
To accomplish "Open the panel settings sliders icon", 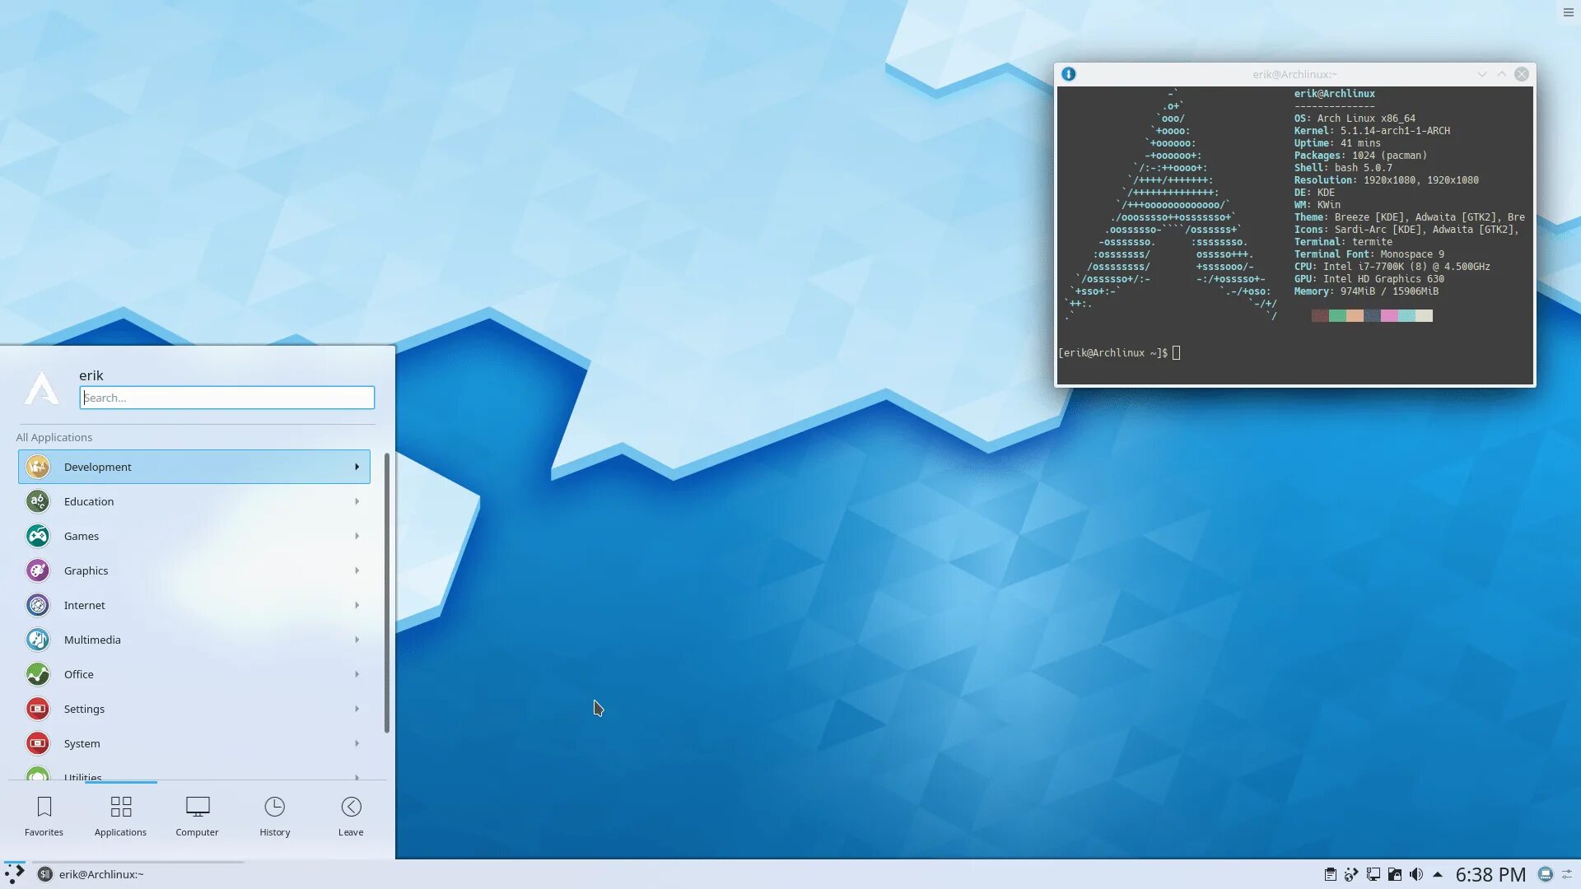I will click(1567, 875).
